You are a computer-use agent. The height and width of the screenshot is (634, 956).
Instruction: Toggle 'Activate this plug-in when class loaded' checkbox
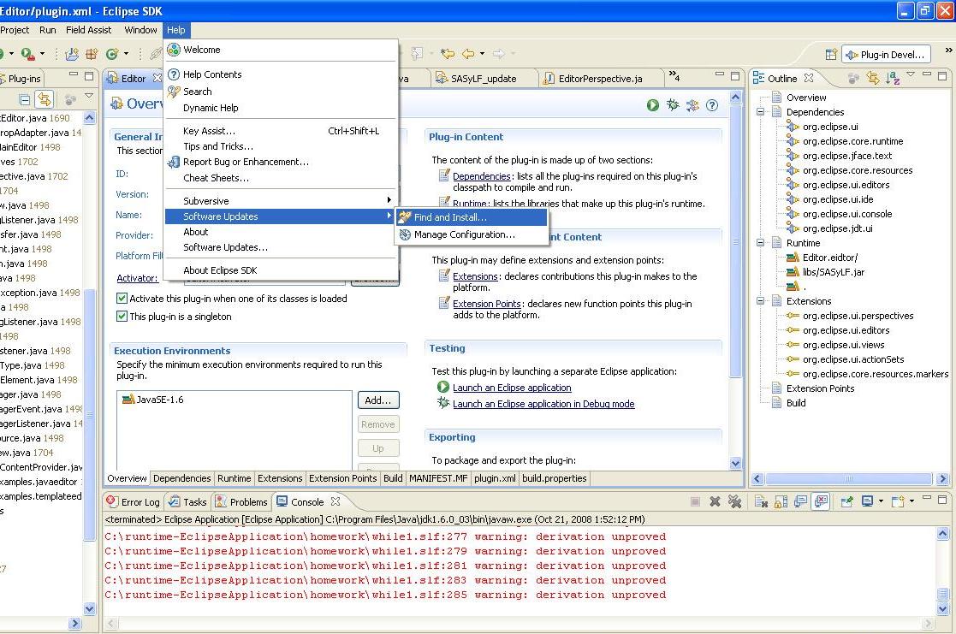[x=122, y=299]
